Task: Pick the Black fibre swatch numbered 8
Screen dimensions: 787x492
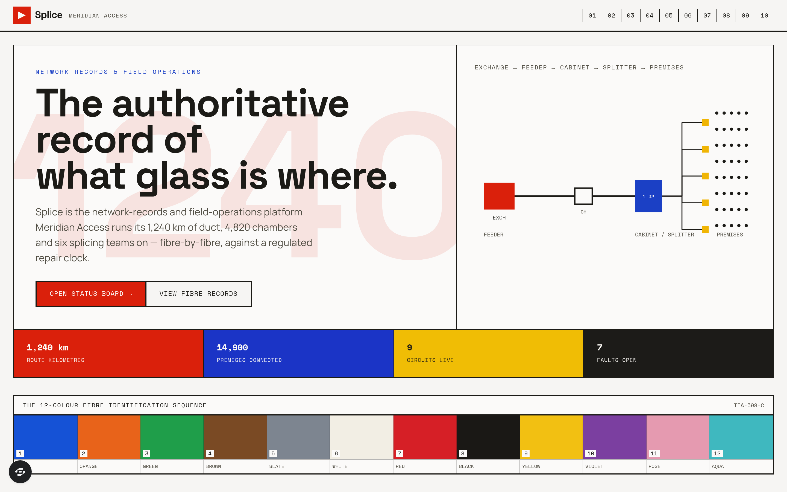Action: [x=488, y=437]
